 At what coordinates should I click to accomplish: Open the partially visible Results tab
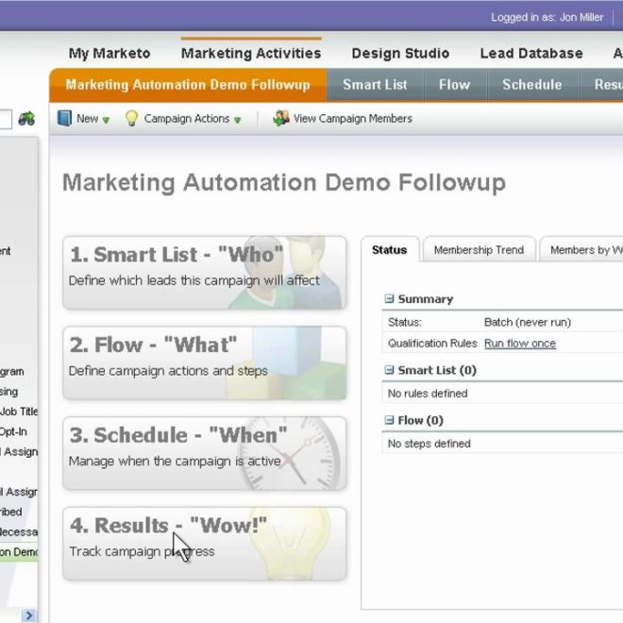pyautogui.click(x=601, y=85)
